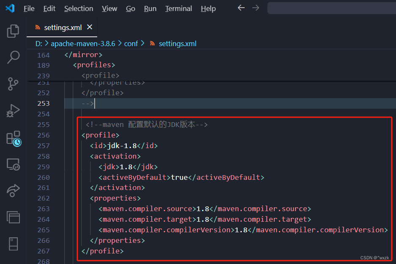
Task: Jump to sticky line </mirror>
Action: [83, 55]
